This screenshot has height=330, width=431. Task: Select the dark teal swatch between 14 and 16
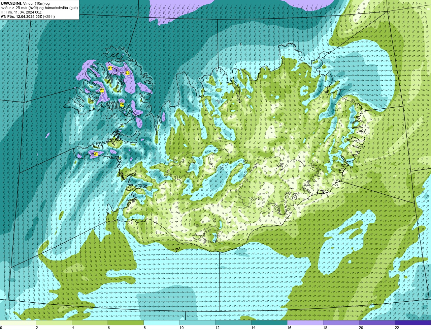[269, 323]
